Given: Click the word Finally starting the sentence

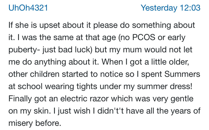Looking at the screenshot, I should click(x=20, y=99).
